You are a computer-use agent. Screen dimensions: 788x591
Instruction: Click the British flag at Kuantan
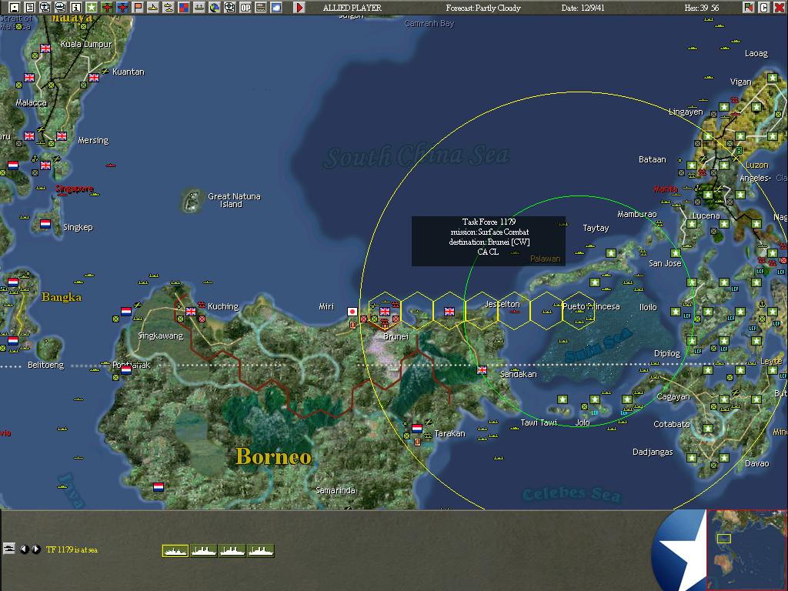pos(94,78)
